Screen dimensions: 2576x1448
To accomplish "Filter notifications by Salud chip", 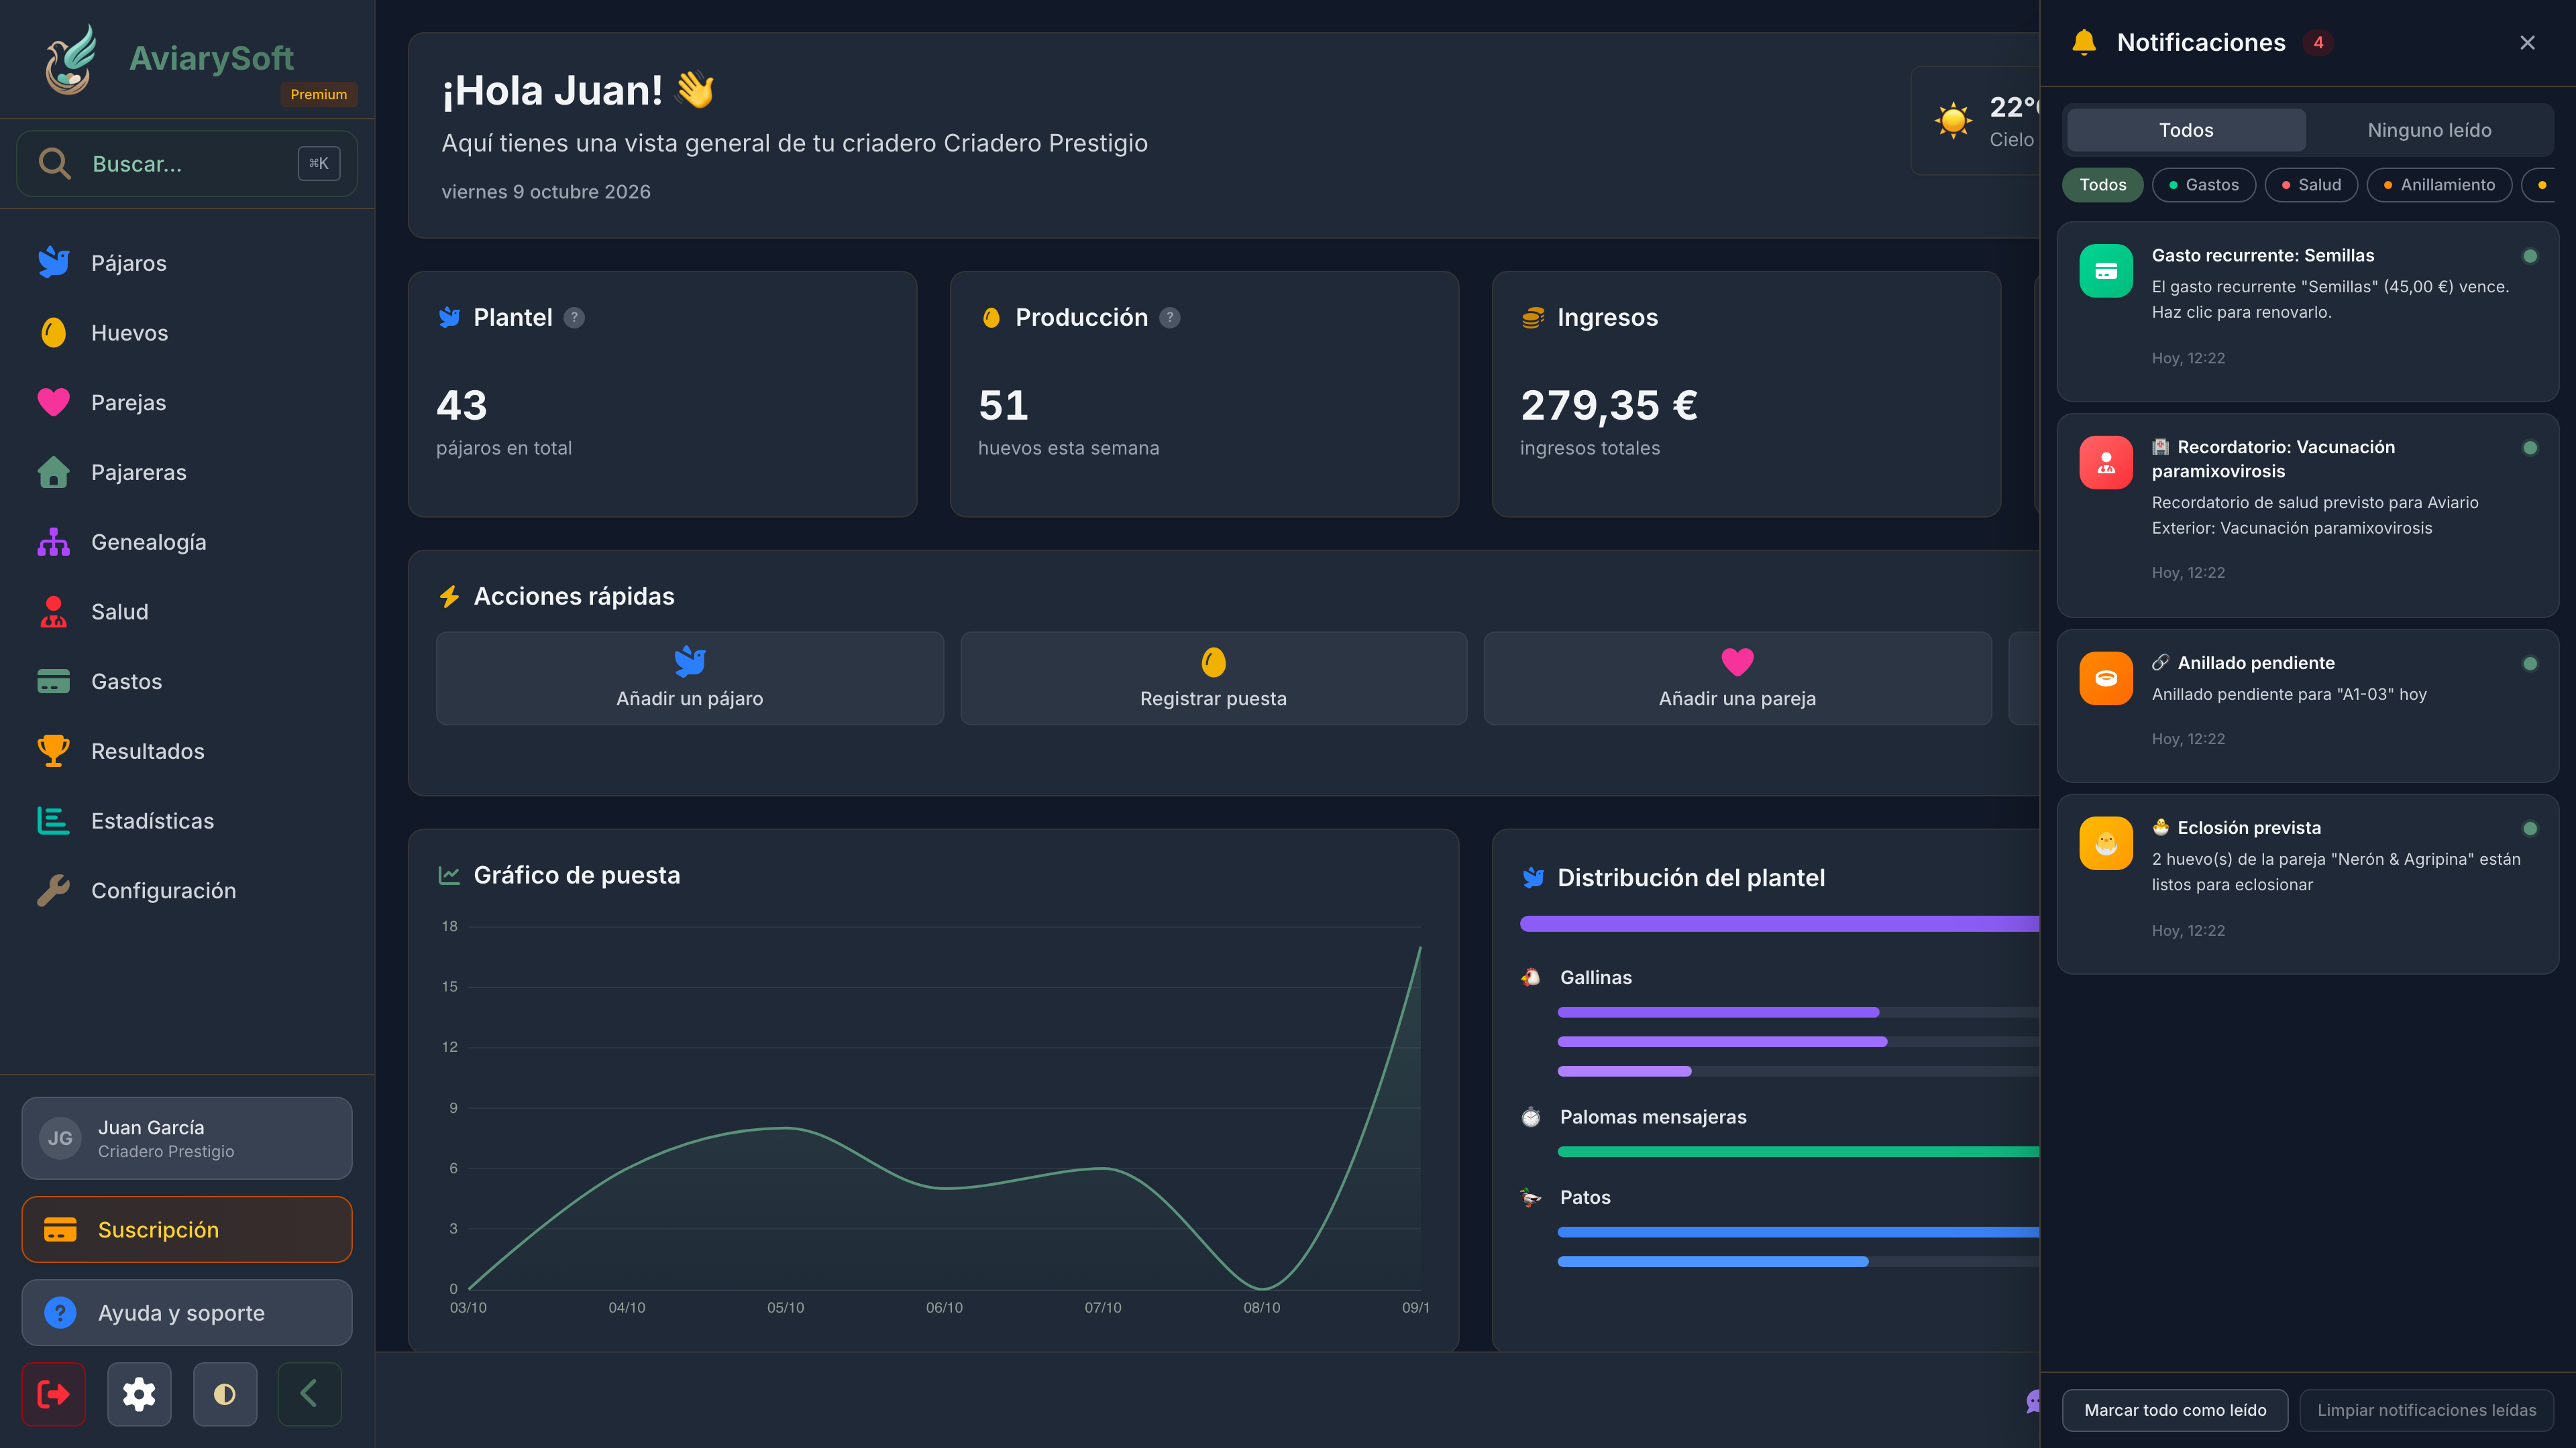I will click(2311, 185).
